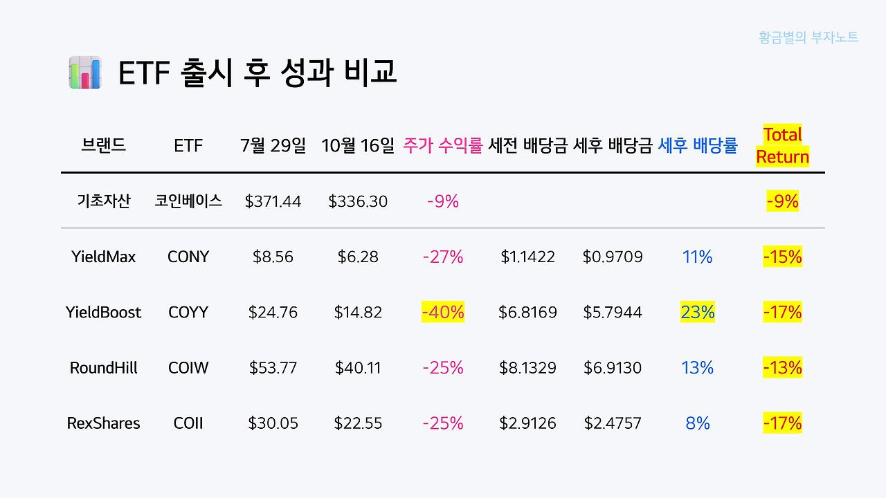Click the $371.44 Coinbase price
886x498 pixels.
(x=273, y=201)
